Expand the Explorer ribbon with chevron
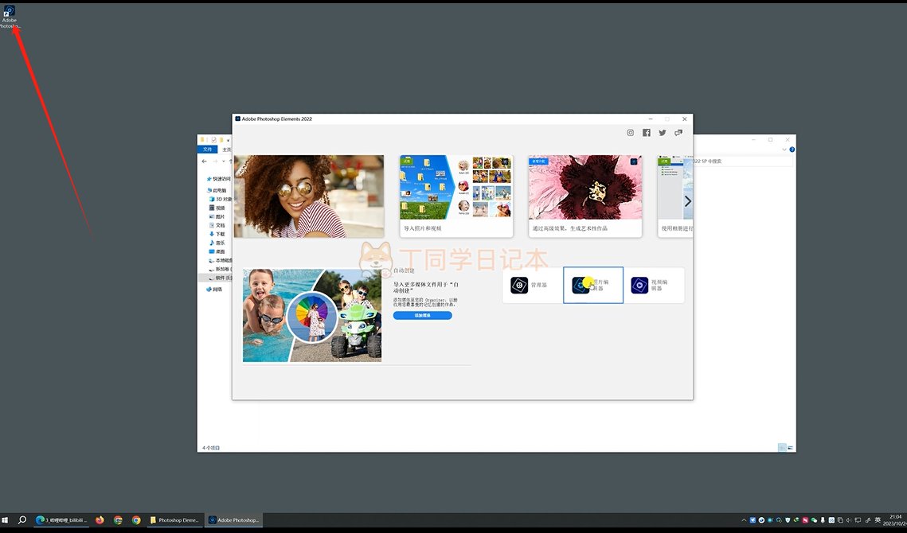907x533 pixels. point(784,149)
